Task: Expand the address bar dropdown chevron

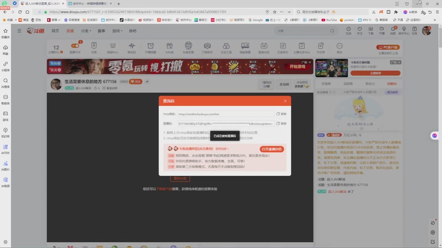Action: click(x=289, y=12)
